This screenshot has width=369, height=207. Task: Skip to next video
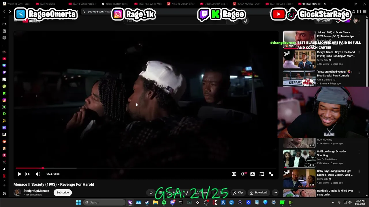click(x=28, y=174)
